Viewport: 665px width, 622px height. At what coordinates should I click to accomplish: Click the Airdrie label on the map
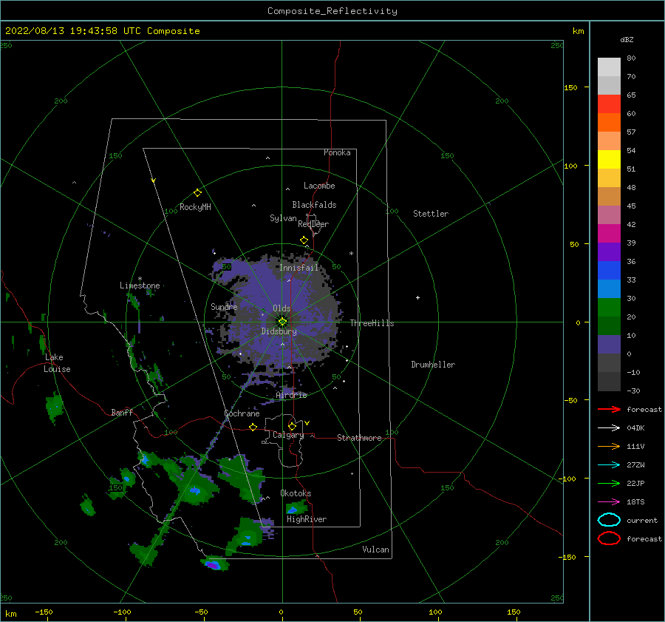pyautogui.click(x=291, y=395)
